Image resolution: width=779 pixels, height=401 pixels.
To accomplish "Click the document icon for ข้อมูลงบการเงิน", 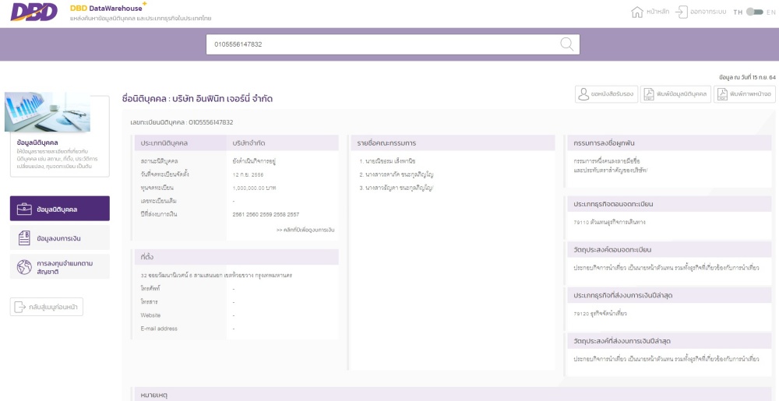I will coord(23,237).
